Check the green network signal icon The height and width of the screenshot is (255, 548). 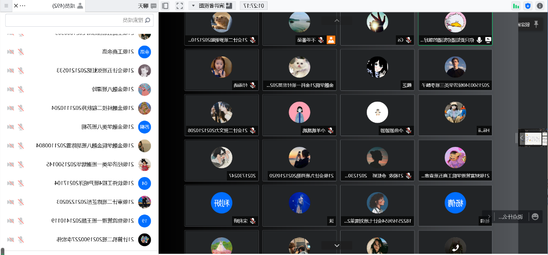pos(516,6)
